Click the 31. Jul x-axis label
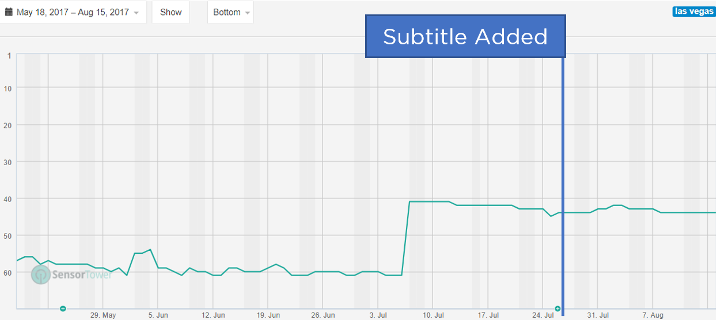 [x=598, y=315]
